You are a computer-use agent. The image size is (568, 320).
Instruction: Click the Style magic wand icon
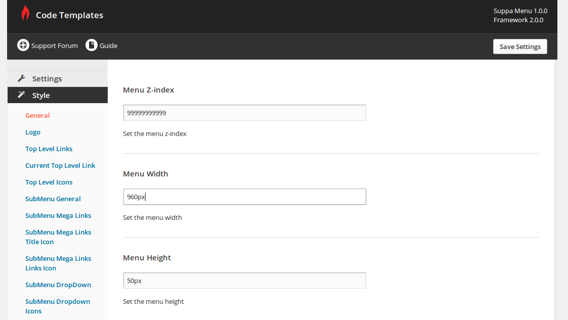pos(21,95)
